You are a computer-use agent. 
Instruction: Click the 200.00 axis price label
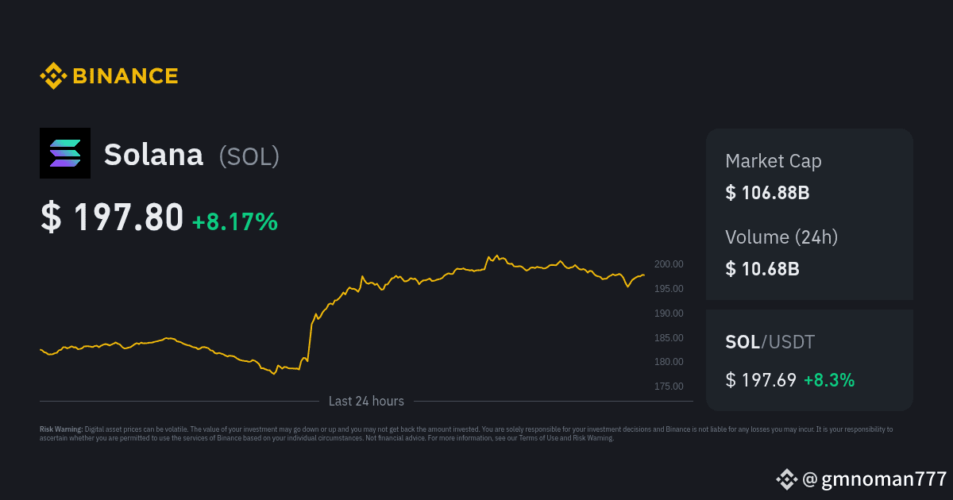point(669,264)
